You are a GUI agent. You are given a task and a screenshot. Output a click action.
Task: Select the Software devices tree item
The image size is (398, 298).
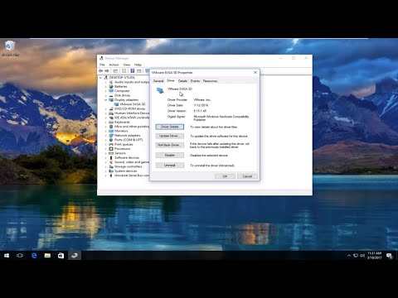click(127, 157)
